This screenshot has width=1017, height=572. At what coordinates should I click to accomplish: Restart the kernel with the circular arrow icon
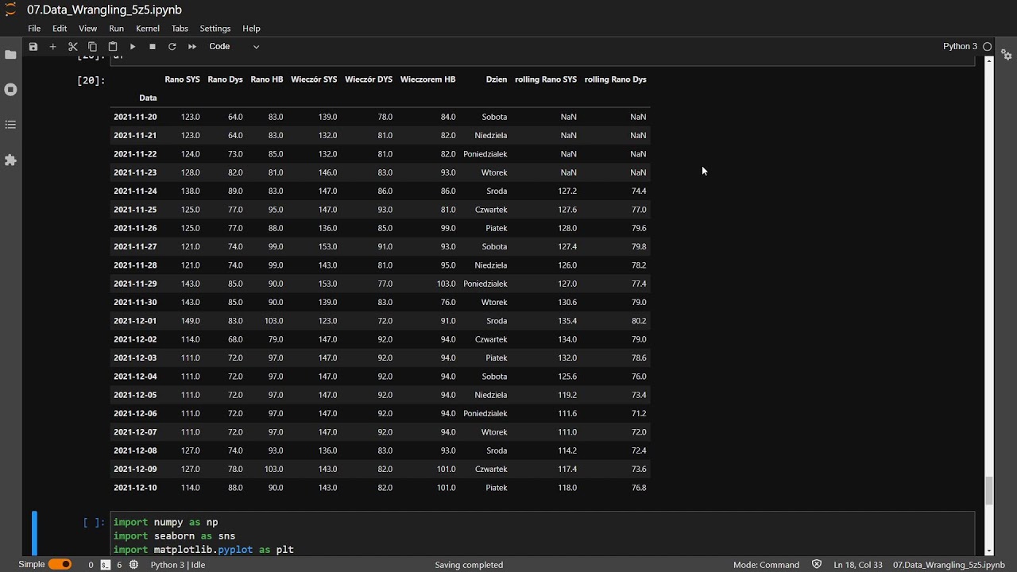(172, 47)
